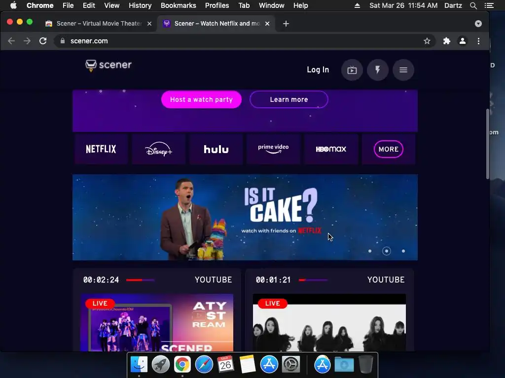Open Calendar from the Dock

(225, 365)
